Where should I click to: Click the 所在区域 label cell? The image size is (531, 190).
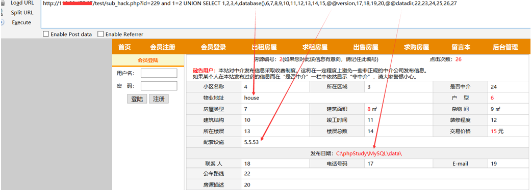click(x=337, y=87)
